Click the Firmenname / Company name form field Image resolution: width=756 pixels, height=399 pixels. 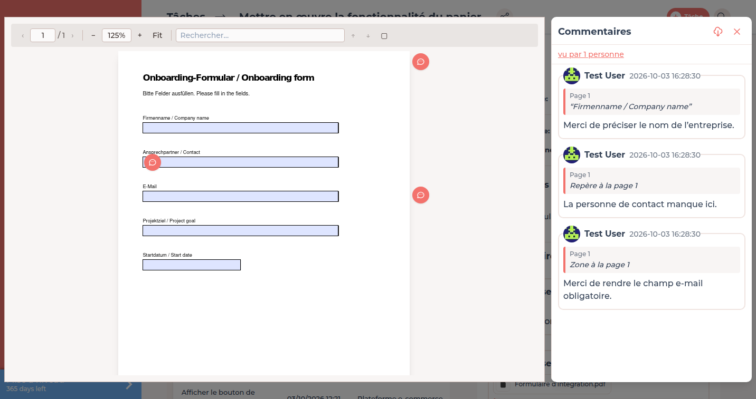[x=241, y=128]
